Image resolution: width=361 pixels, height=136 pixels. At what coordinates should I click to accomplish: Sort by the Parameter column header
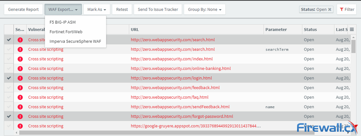coord(276,30)
